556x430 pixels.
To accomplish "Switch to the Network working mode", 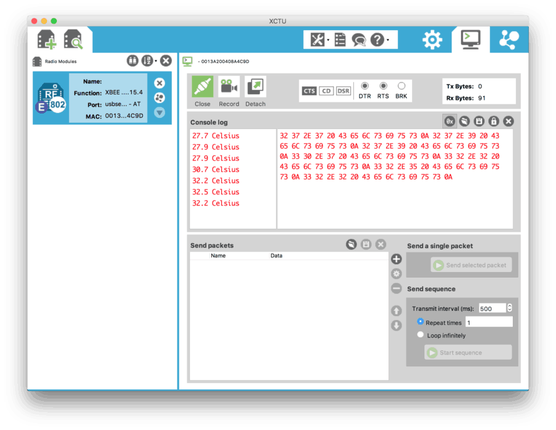I will 509,40.
